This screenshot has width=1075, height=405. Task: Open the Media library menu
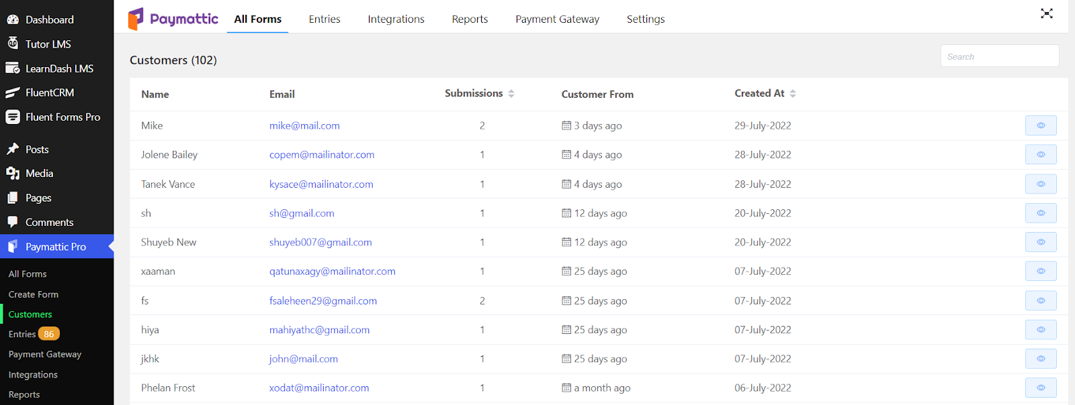(39, 174)
